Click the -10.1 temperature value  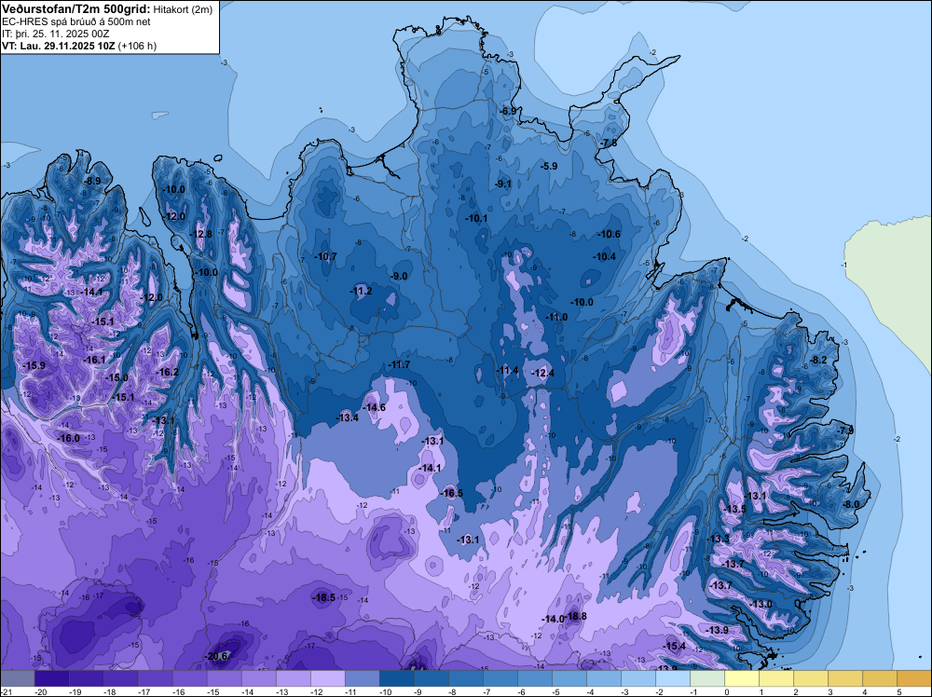pyautogui.click(x=476, y=218)
